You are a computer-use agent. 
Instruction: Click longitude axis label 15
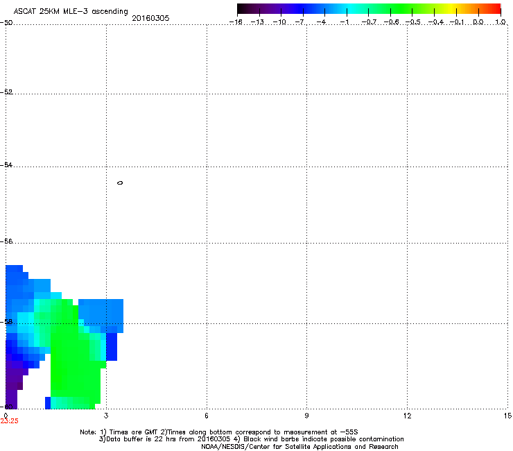507,416
